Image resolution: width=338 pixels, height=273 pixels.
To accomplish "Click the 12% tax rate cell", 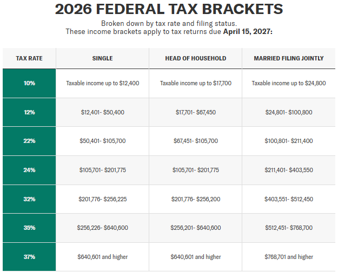I will click(x=29, y=112).
